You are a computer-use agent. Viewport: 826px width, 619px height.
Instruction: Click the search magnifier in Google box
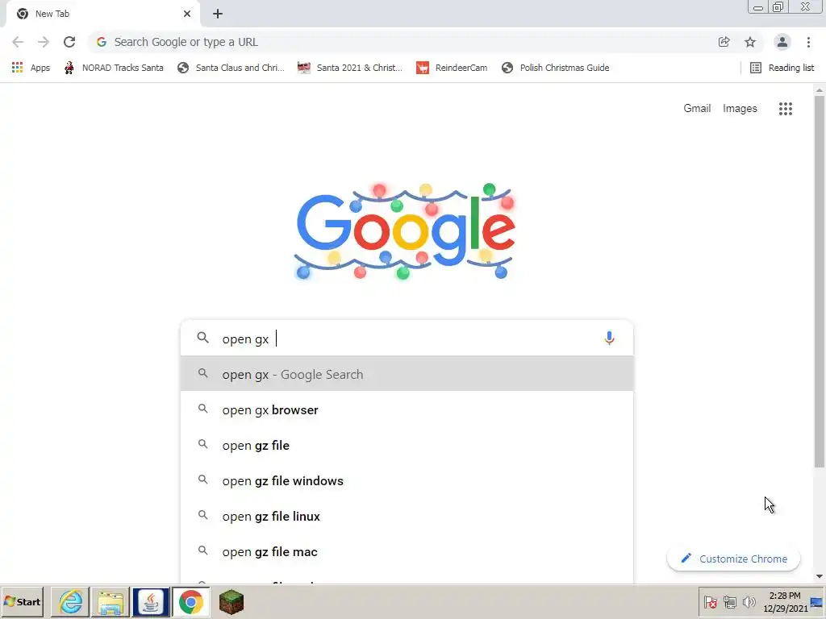coord(202,338)
